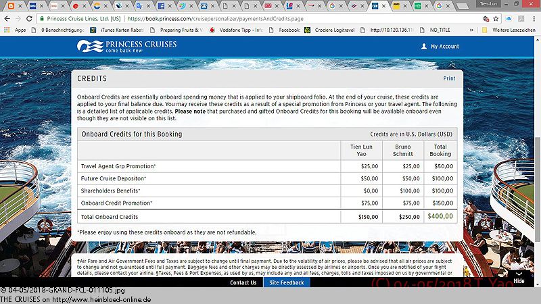Click 'Credits are in U.S. Dollars (USD)' note
Screen dimensions: 541x304
(x=411, y=134)
